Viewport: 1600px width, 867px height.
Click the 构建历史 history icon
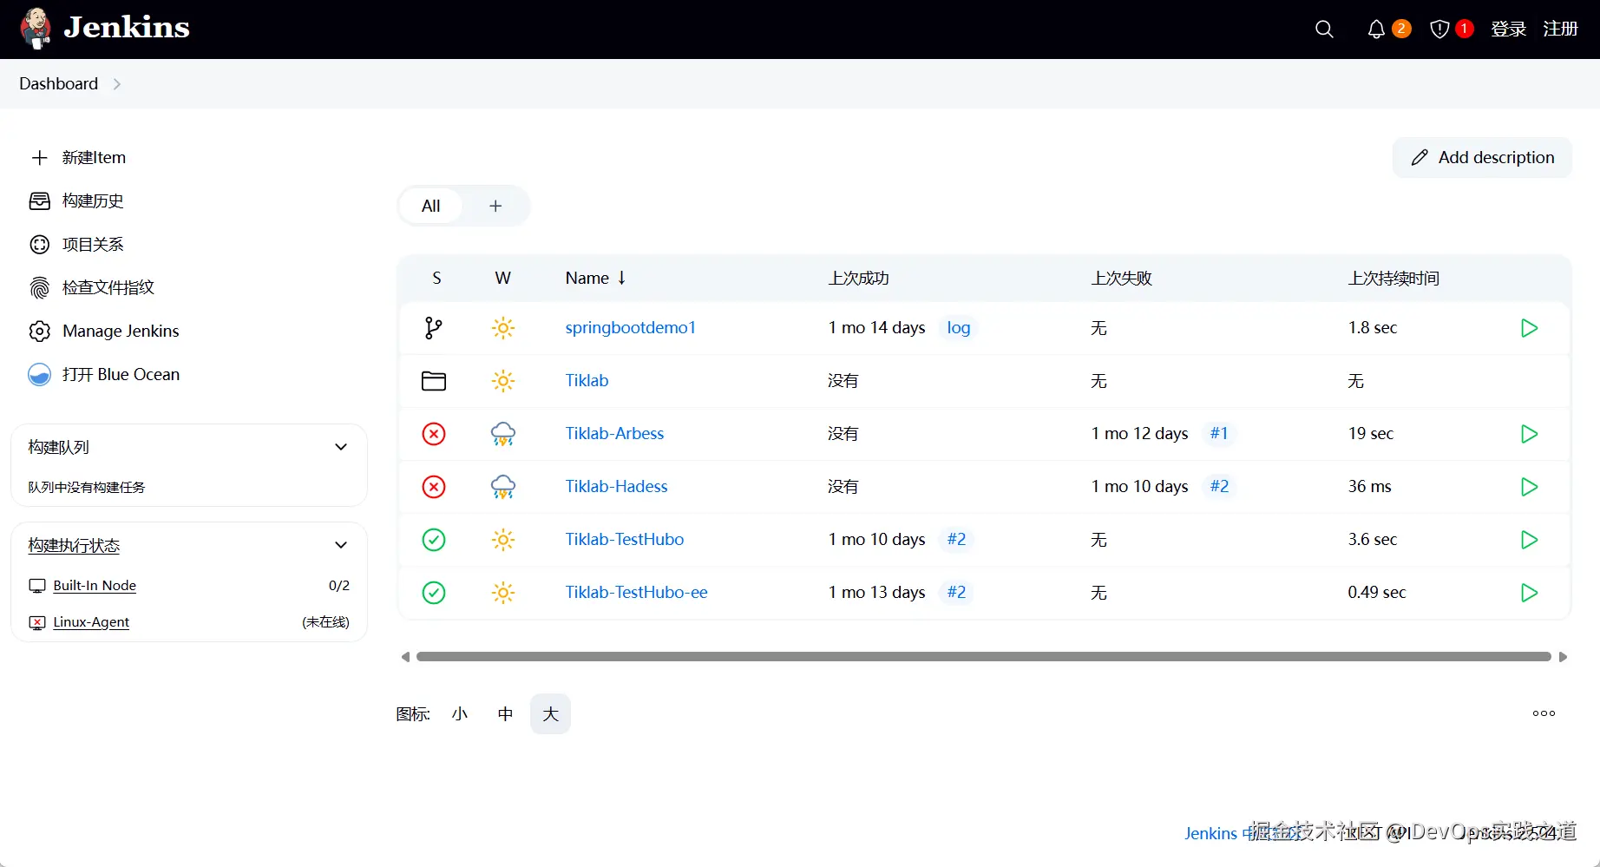(40, 201)
